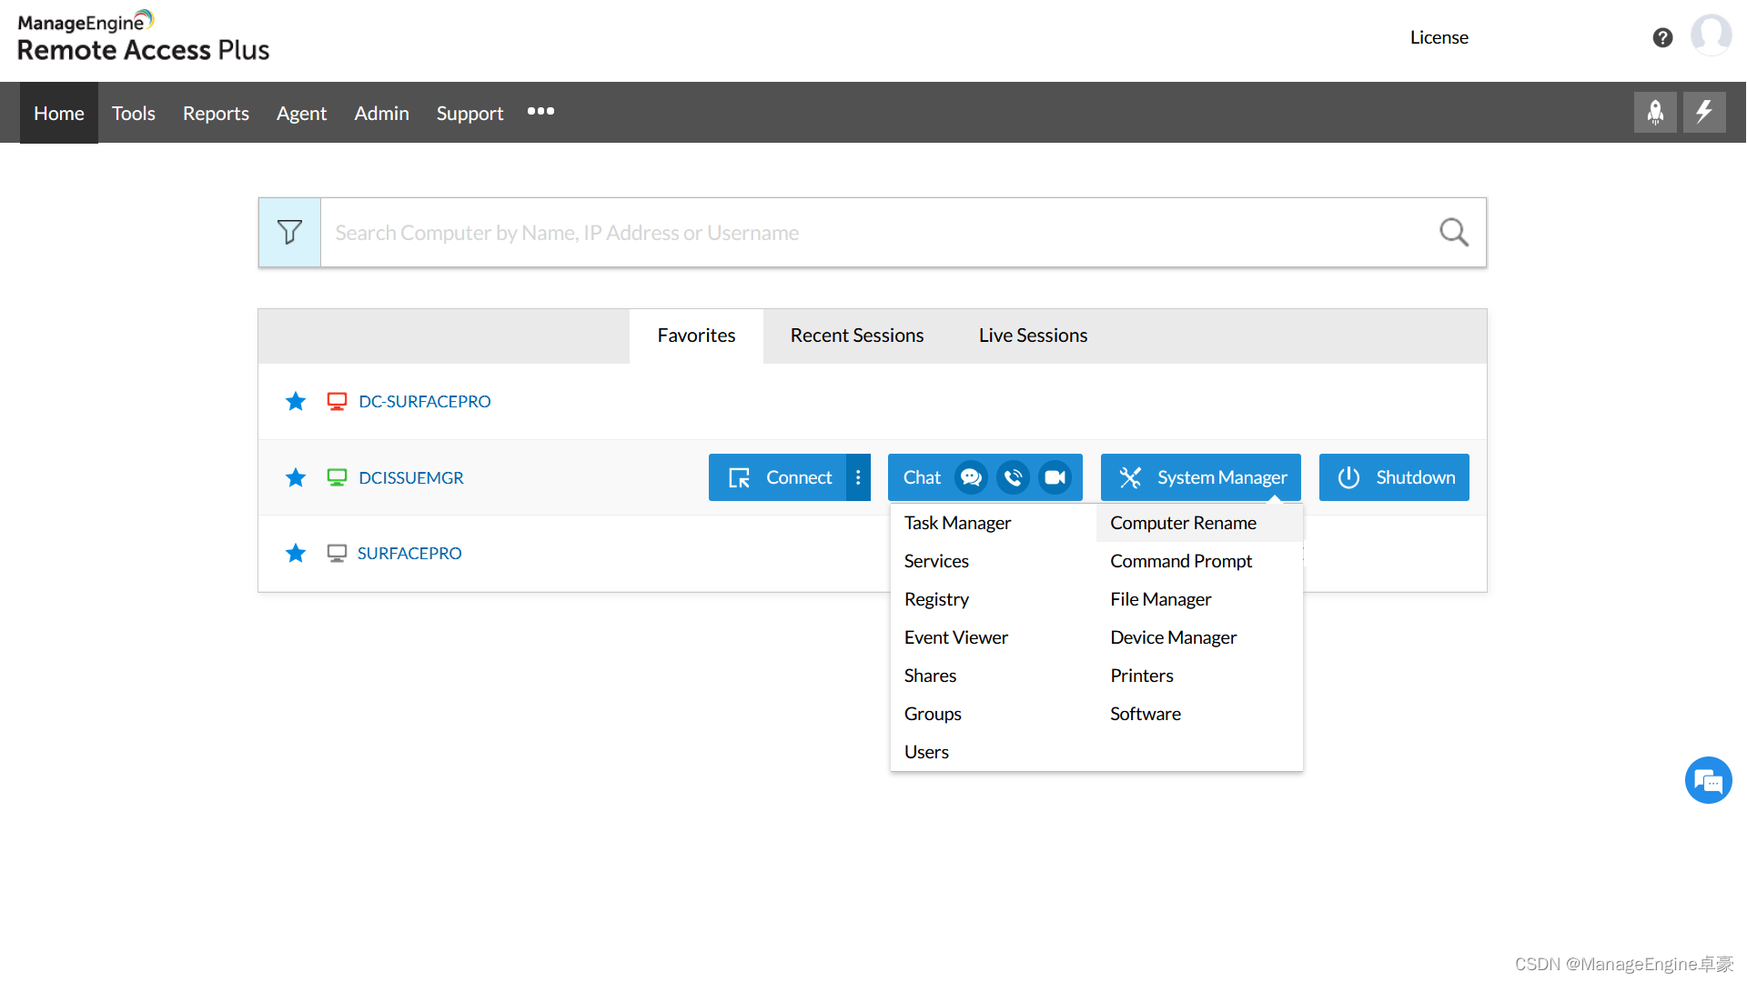Toggle the favorite star for DCISSUEMGR

tap(295, 477)
